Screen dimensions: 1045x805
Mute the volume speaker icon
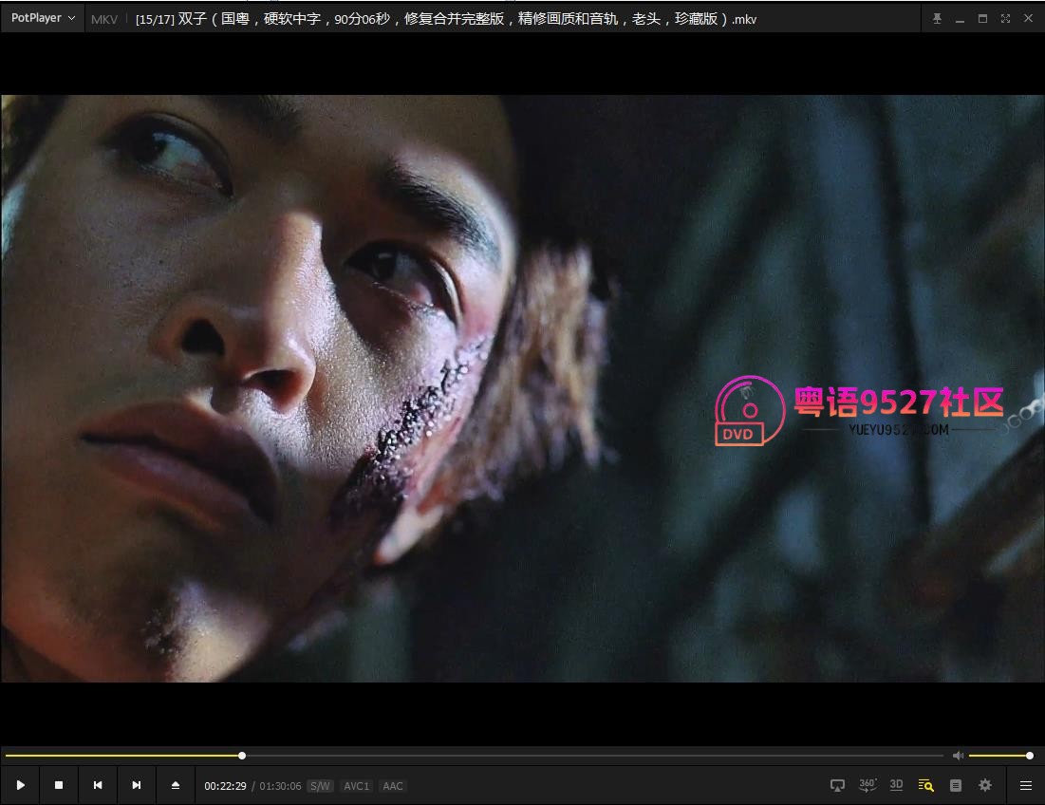point(958,756)
